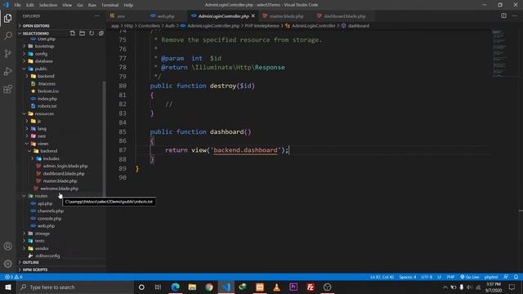Screen dimensions: 523x294
Task: Open FileZilla from the taskbar
Action: [311, 287]
